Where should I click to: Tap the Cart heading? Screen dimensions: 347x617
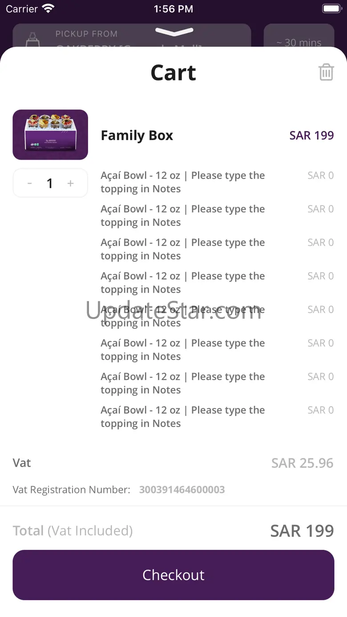tap(173, 73)
